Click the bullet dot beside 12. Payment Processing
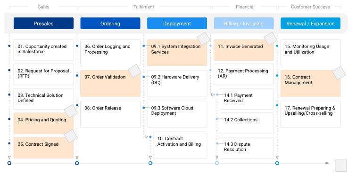The height and width of the screenshot is (174, 348). pyautogui.click(x=210, y=70)
